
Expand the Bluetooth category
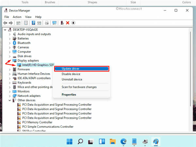10,43
